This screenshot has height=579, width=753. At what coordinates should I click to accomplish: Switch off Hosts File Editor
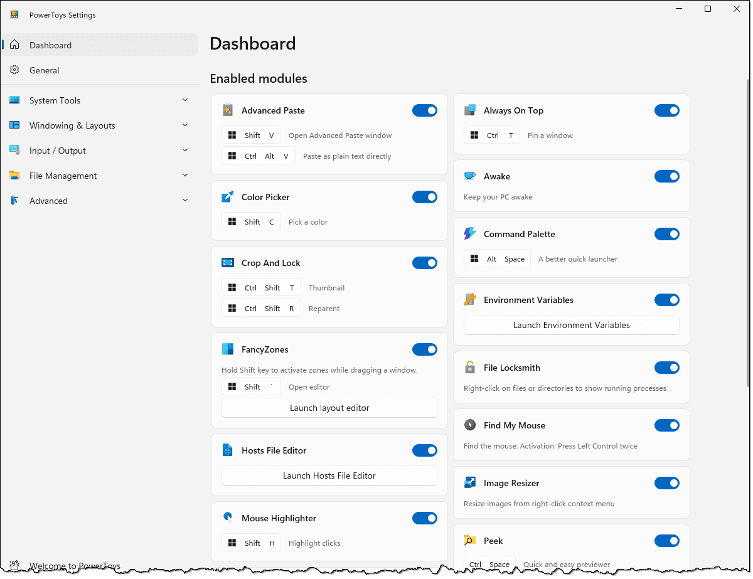pos(425,450)
